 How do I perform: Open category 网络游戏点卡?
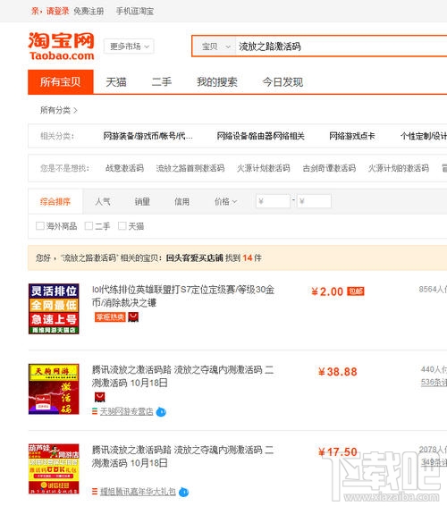coord(352,136)
